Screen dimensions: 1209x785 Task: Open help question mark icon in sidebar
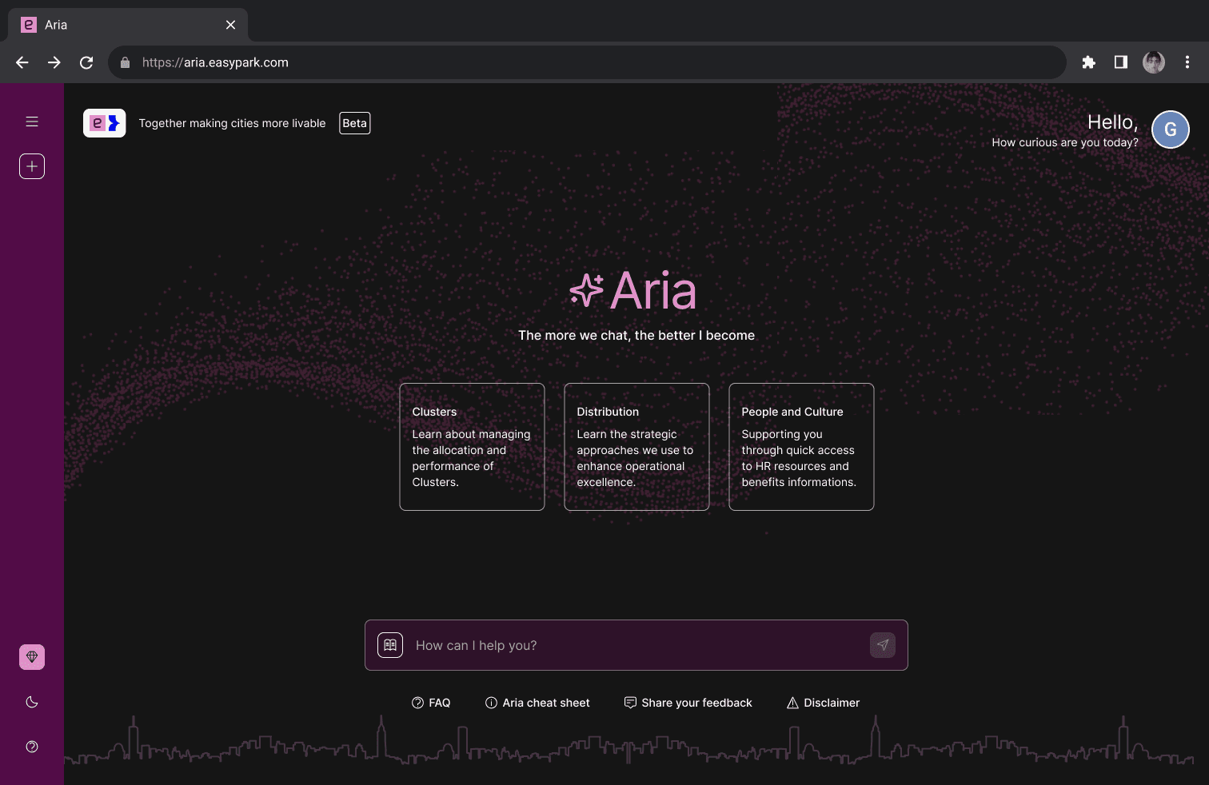tap(32, 747)
